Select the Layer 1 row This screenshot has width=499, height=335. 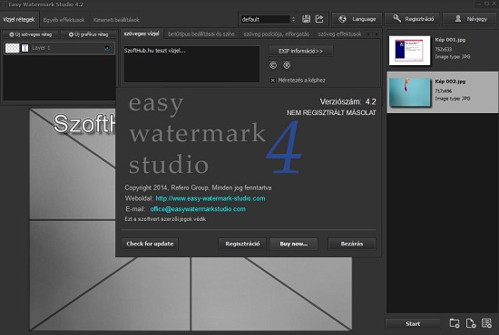click(60, 48)
